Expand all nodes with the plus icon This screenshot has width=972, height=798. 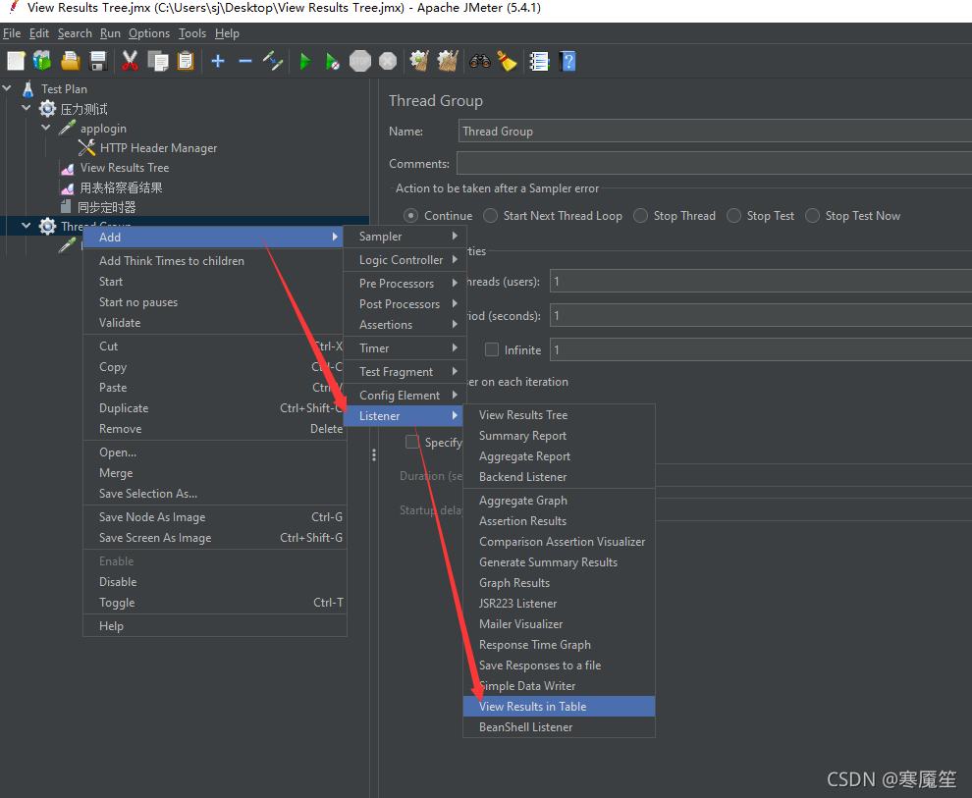pos(218,61)
